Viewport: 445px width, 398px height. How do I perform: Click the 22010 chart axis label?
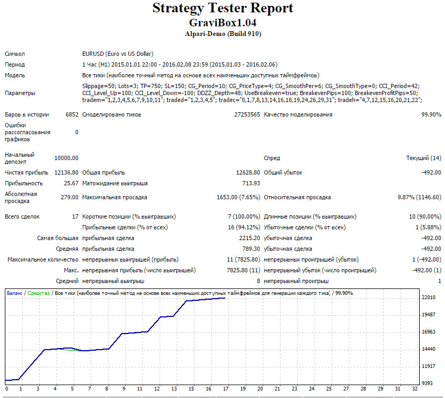(428, 298)
